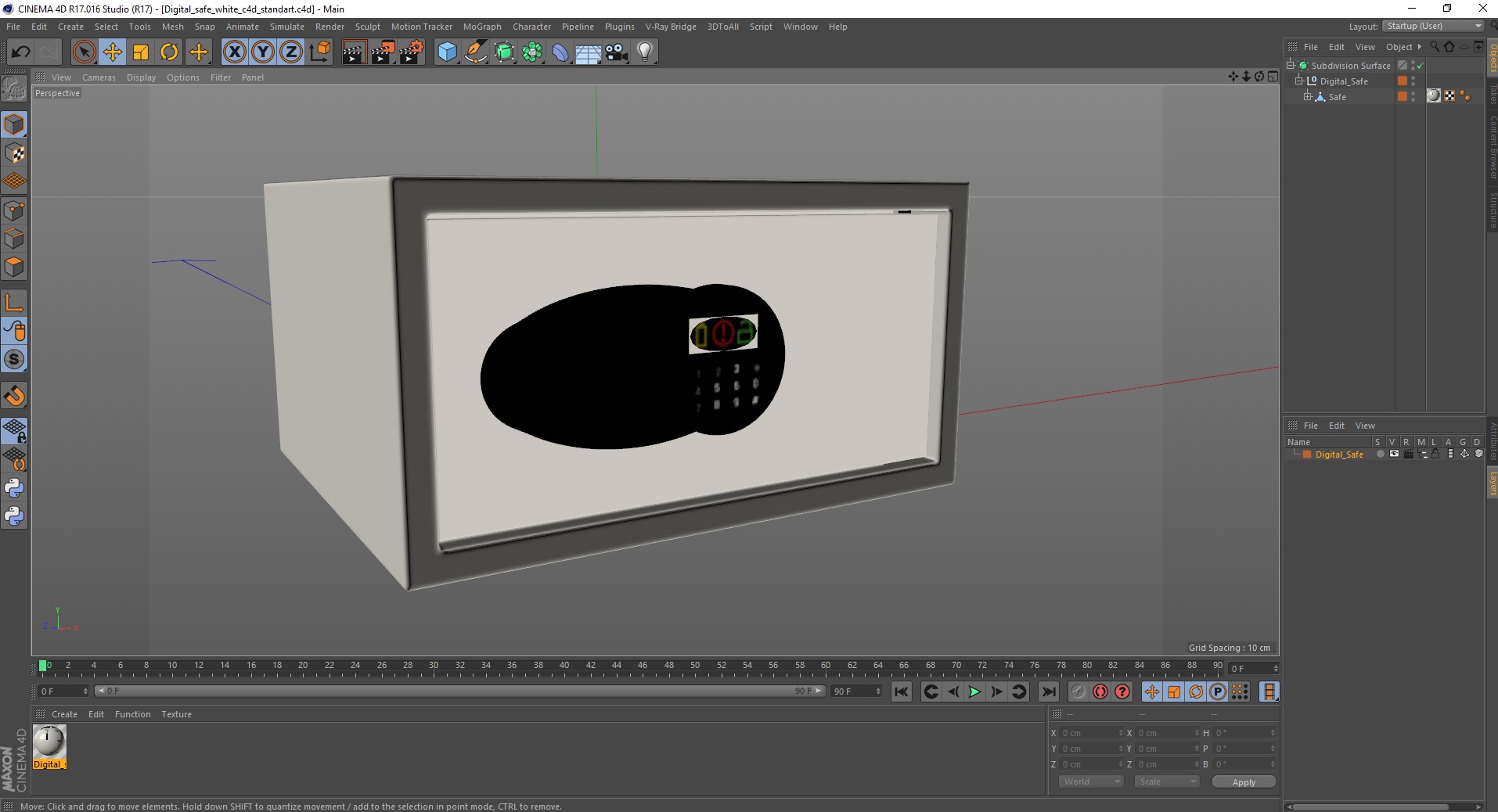This screenshot has width=1498, height=812.
Task: Click the Digital_Safe orange layer swatch
Action: point(1403,81)
